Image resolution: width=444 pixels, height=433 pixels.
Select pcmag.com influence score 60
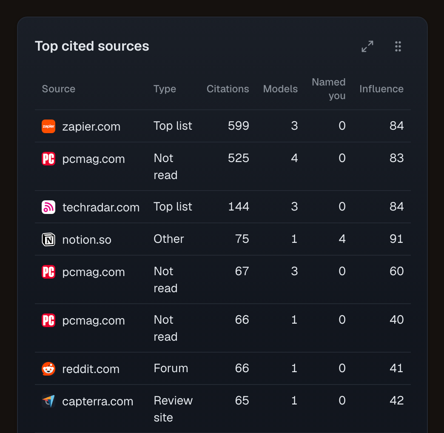click(x=396, y=271)
